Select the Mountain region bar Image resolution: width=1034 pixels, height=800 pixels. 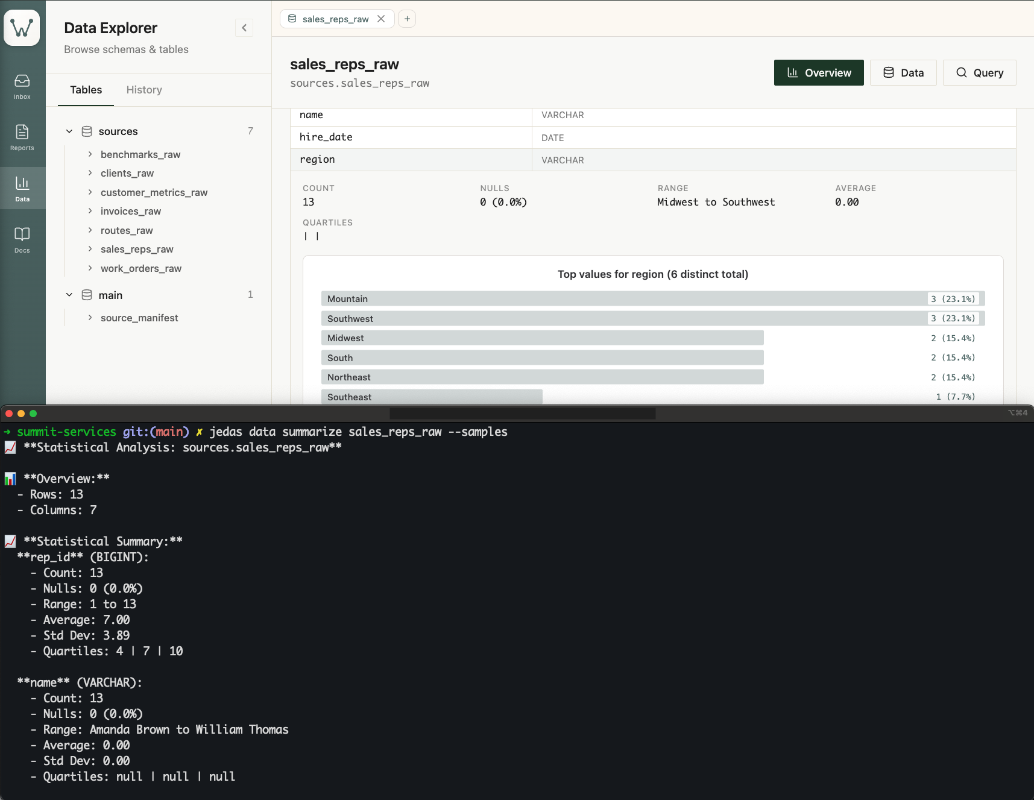[652, 299]
